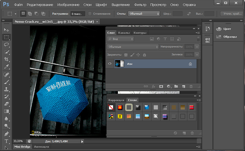This screenshot has width=245, height=151.
Task: Open the Styles panel flyout menu
Action: tap(199, 100)
